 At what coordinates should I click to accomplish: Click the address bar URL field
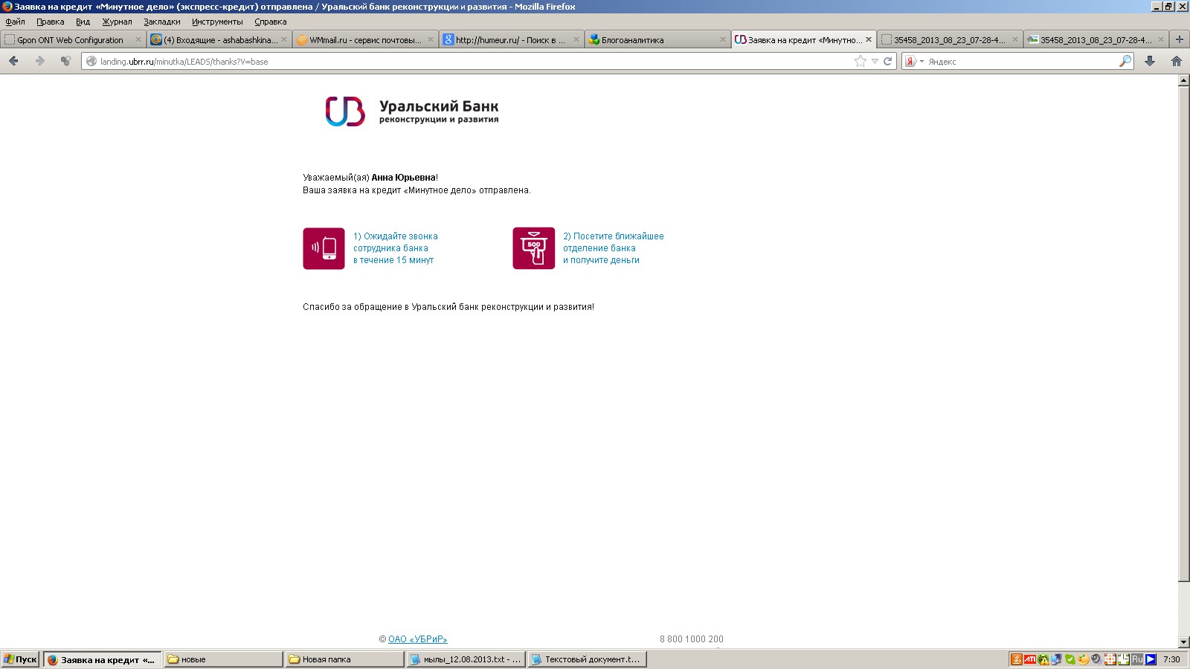click(x=476, y=62)
